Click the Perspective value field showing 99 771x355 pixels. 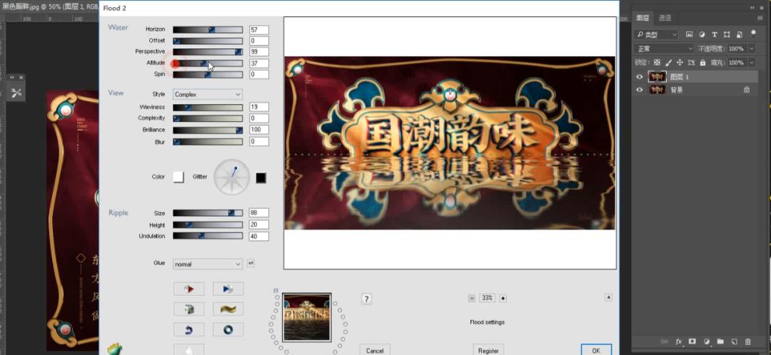tap(259, 51)
